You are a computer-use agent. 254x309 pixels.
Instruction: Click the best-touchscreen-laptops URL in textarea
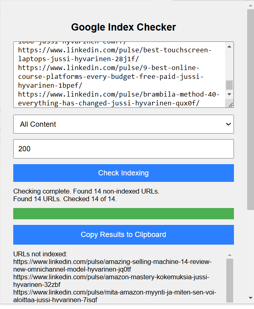click(x=115, y=54)
